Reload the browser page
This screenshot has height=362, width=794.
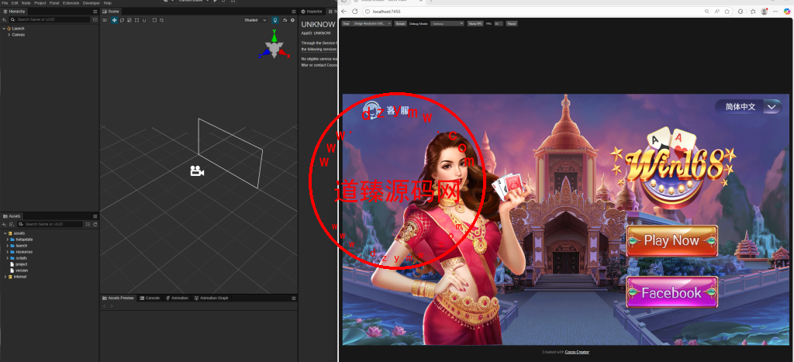(x=355, y=11)
